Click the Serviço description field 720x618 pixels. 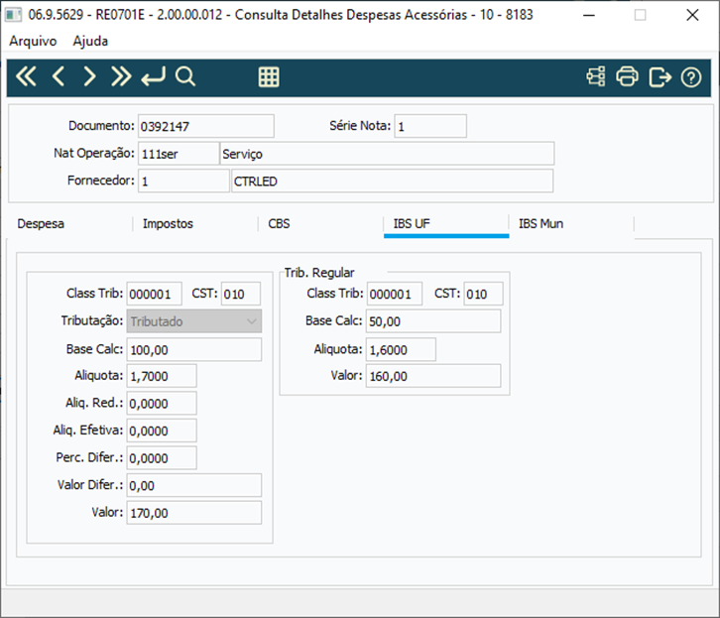(387, 154)
